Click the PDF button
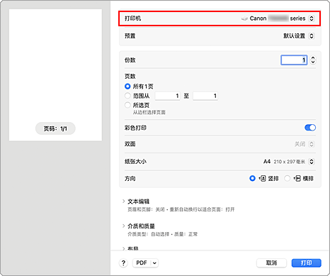The height and width of the screenshot is (276, 330). pyautogui.click(x=142, y=263)
